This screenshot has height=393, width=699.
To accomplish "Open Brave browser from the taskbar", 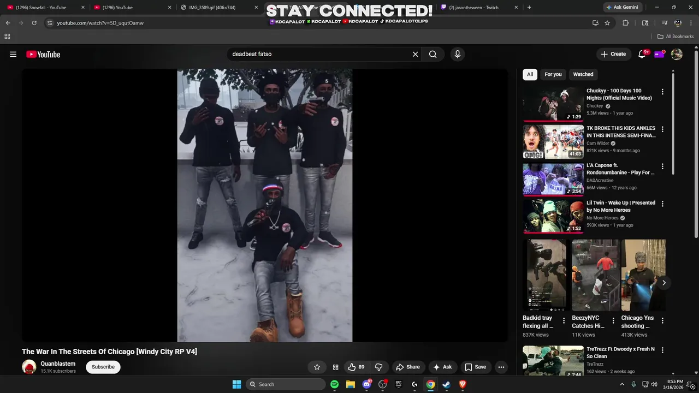I will [463, 384].
